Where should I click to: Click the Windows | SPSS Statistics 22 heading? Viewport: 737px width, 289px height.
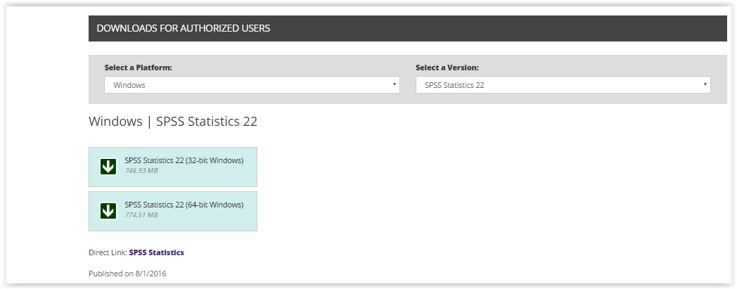click(173, 122)
